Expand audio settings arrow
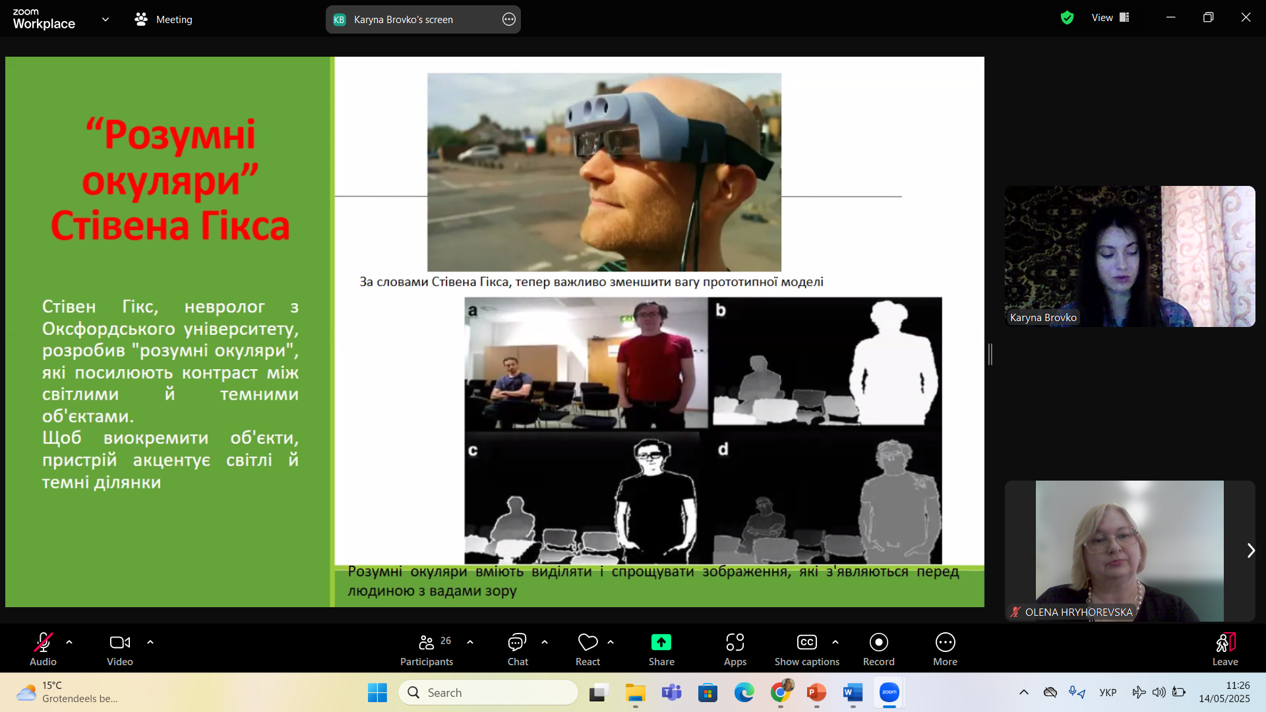1266x712 pixels. [x=69, y=641]
